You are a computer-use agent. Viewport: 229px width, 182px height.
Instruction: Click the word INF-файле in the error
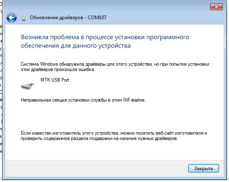tap(134, 100)
